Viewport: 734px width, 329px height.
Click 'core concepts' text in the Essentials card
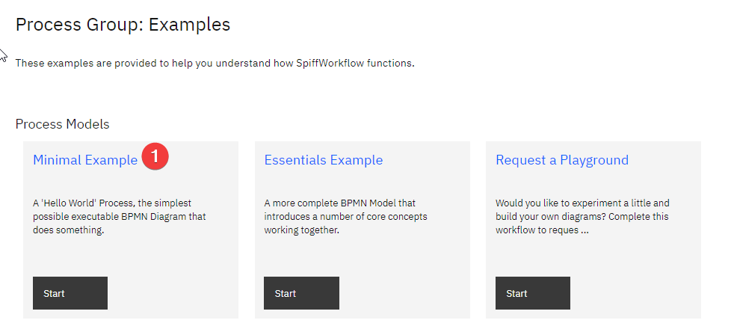point(404,217)
